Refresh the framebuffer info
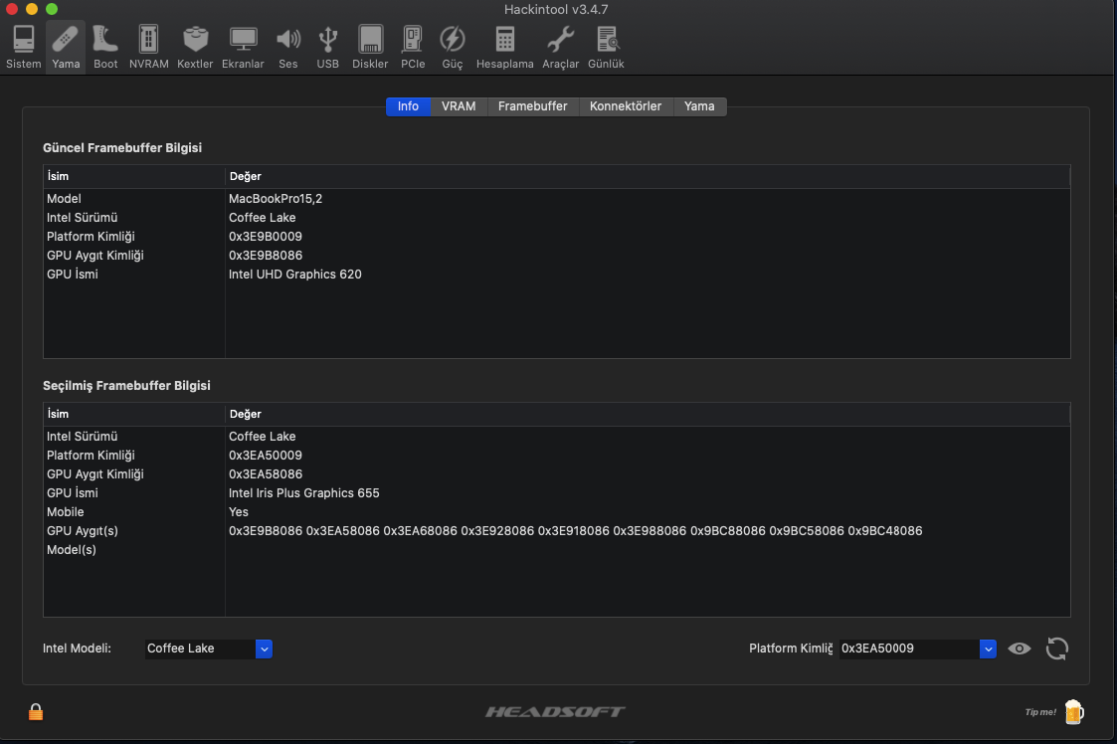 [1056, 648]
